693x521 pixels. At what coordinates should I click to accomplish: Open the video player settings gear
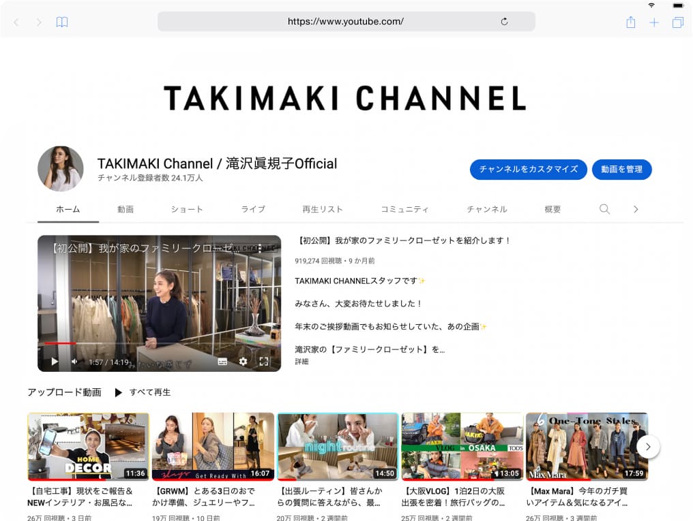coord(243,362)
